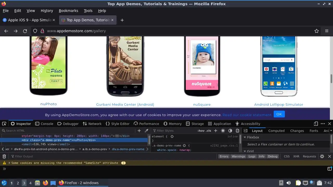Open the Read our cookie statement link
This screenshot has width=333, height=187.
(247, 115)
